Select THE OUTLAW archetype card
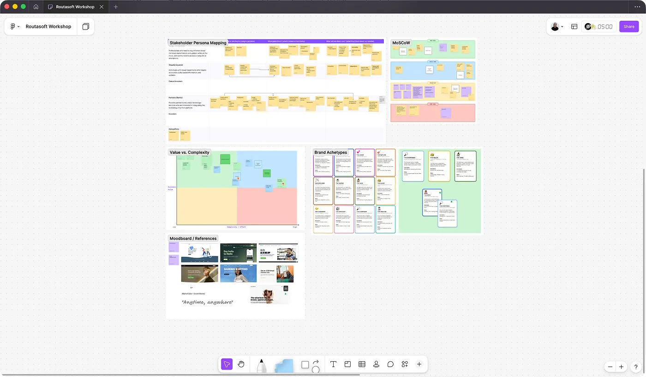The image size is (646, 377). 385,162
